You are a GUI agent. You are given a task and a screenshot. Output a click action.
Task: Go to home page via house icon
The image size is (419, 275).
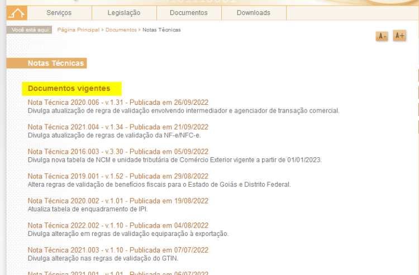(17, 13)
